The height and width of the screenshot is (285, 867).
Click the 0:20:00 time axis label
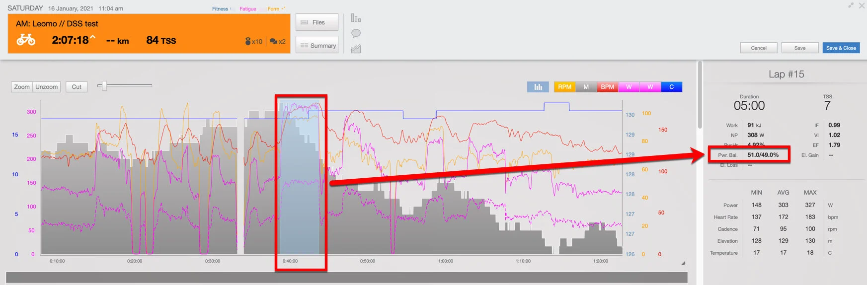tap(135, 261)
